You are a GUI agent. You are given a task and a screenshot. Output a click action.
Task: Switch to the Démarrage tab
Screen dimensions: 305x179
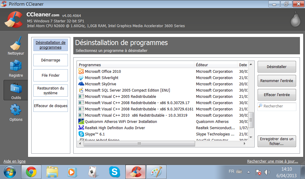coord(51,60)
